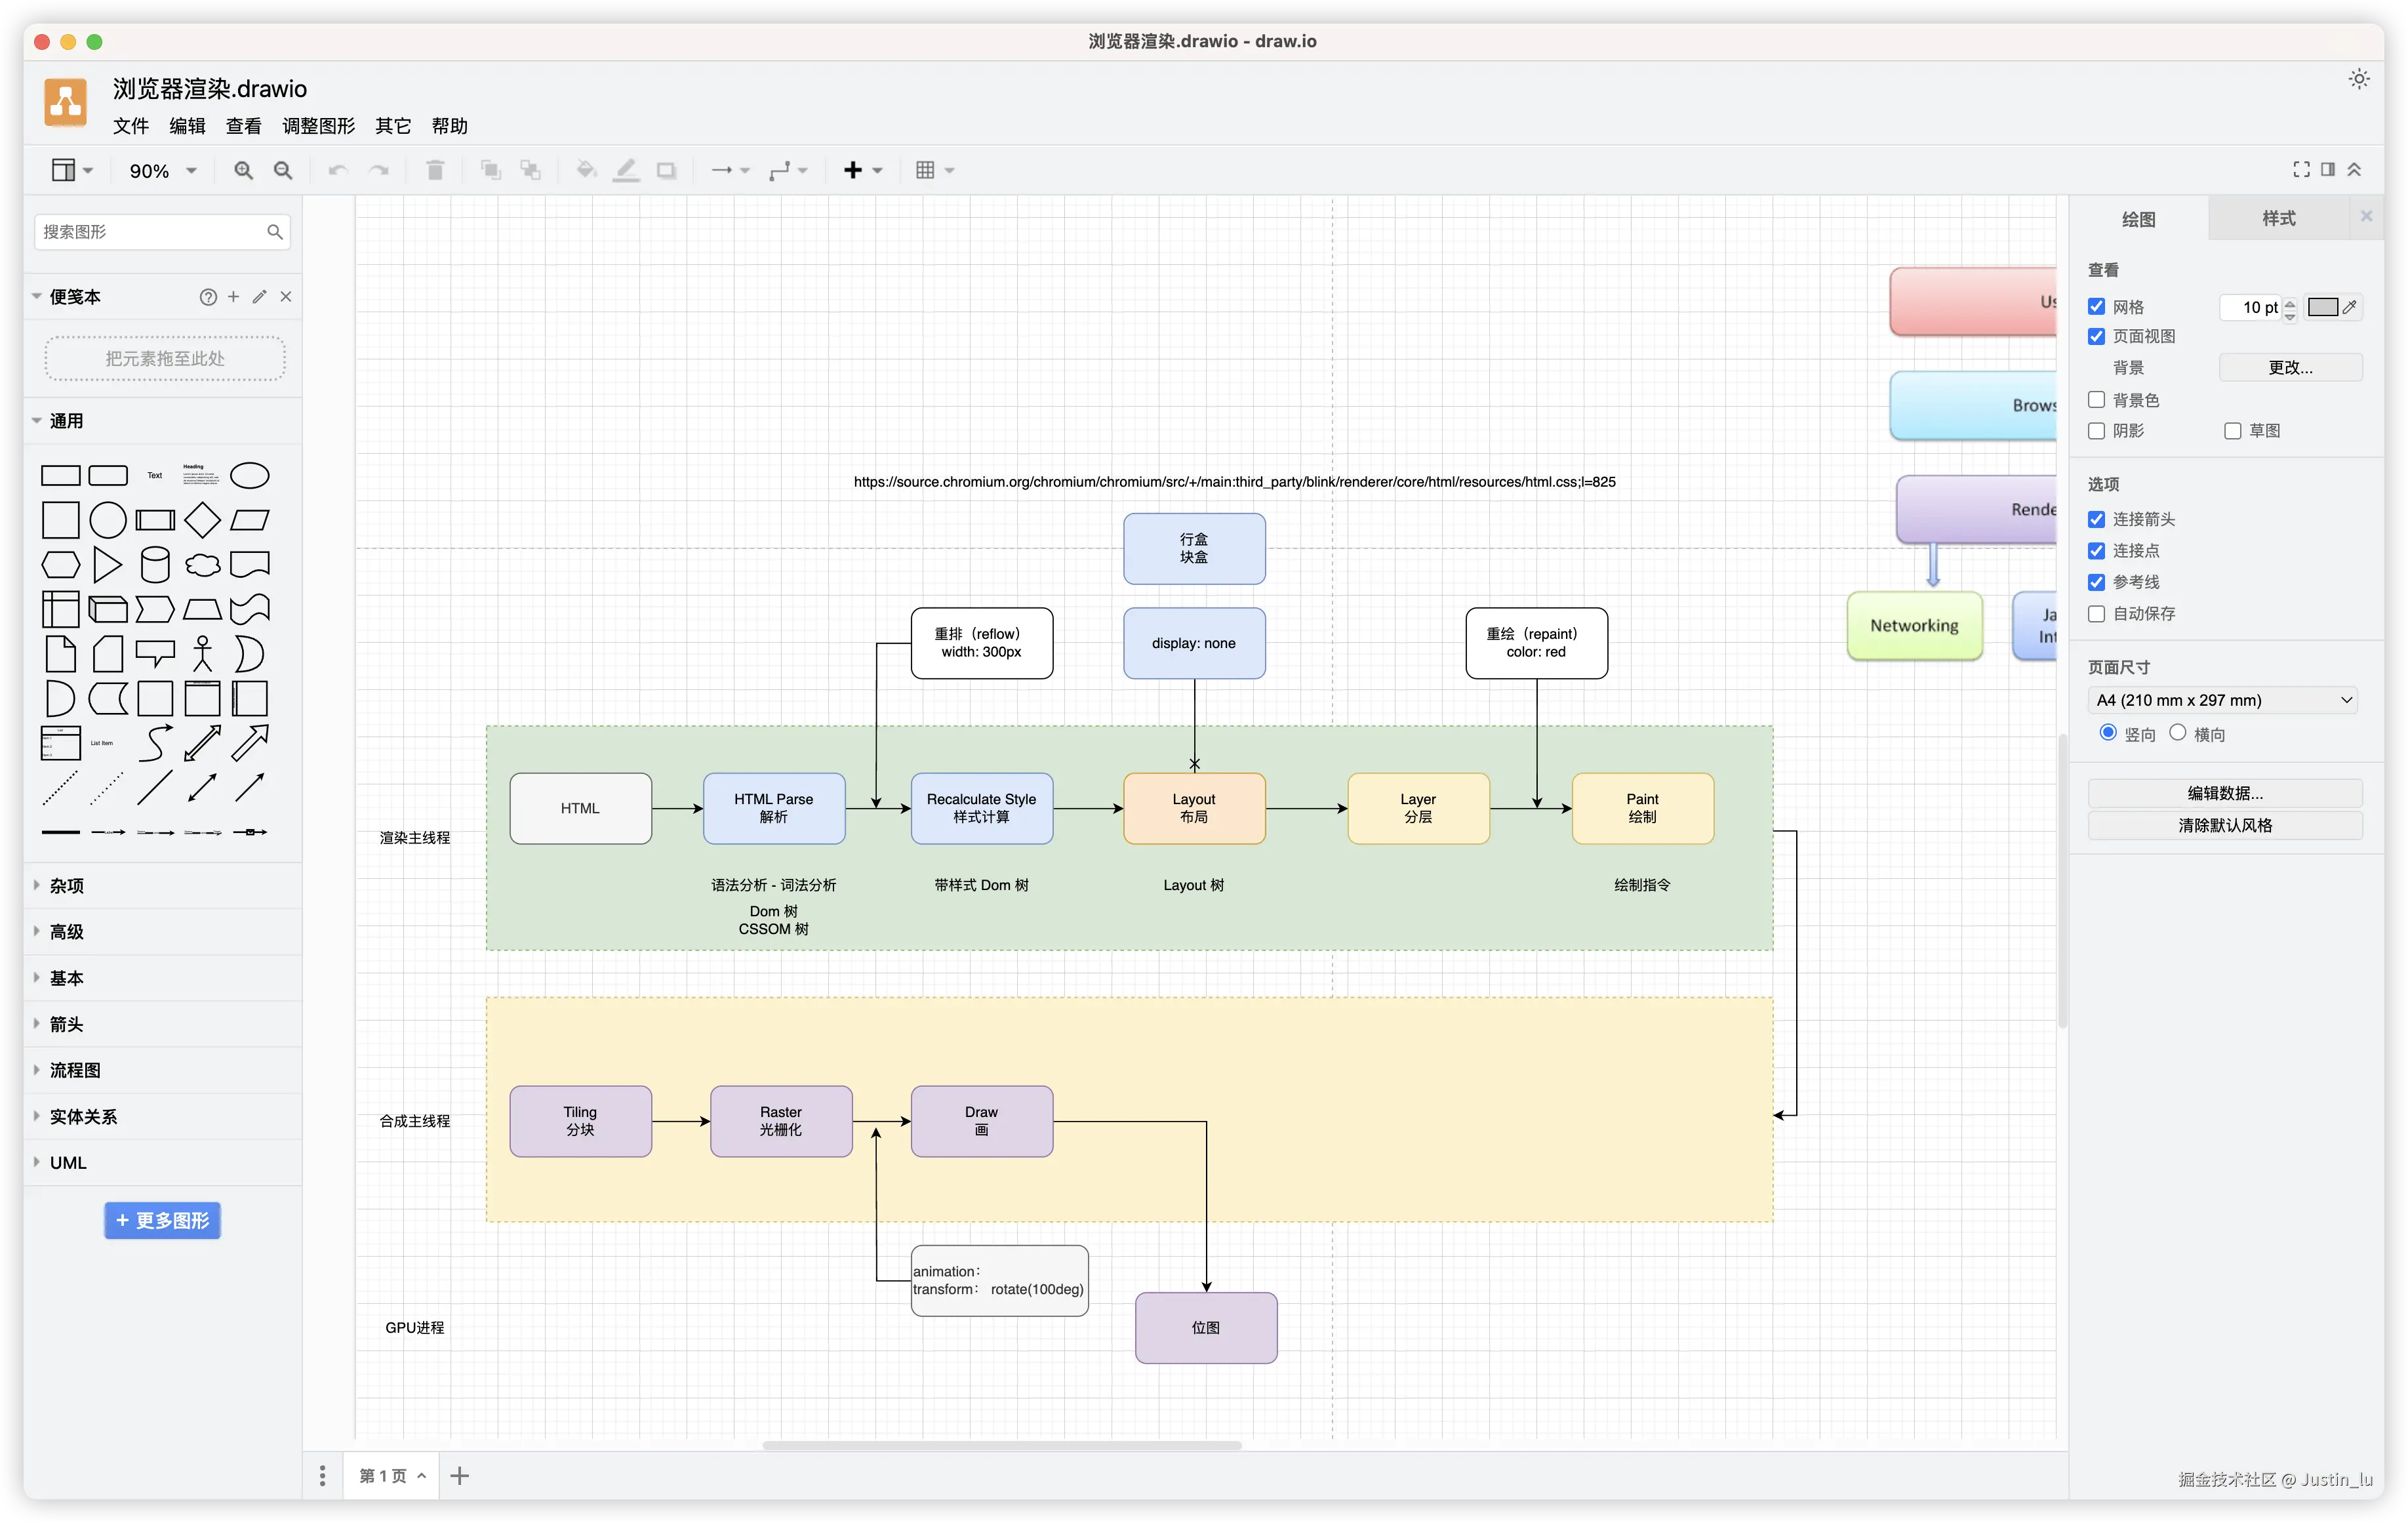
Task: Click the insert plus icon in toolbar
Action: click(x=853, y=171)
